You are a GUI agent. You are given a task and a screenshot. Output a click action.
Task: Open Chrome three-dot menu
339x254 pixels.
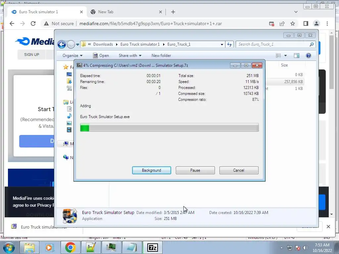tap(327, 23)
